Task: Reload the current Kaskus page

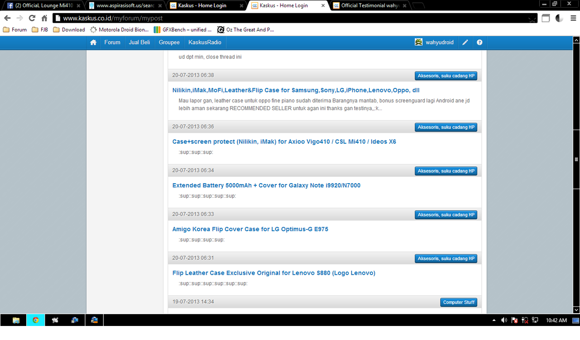Action: pos(32,18)
